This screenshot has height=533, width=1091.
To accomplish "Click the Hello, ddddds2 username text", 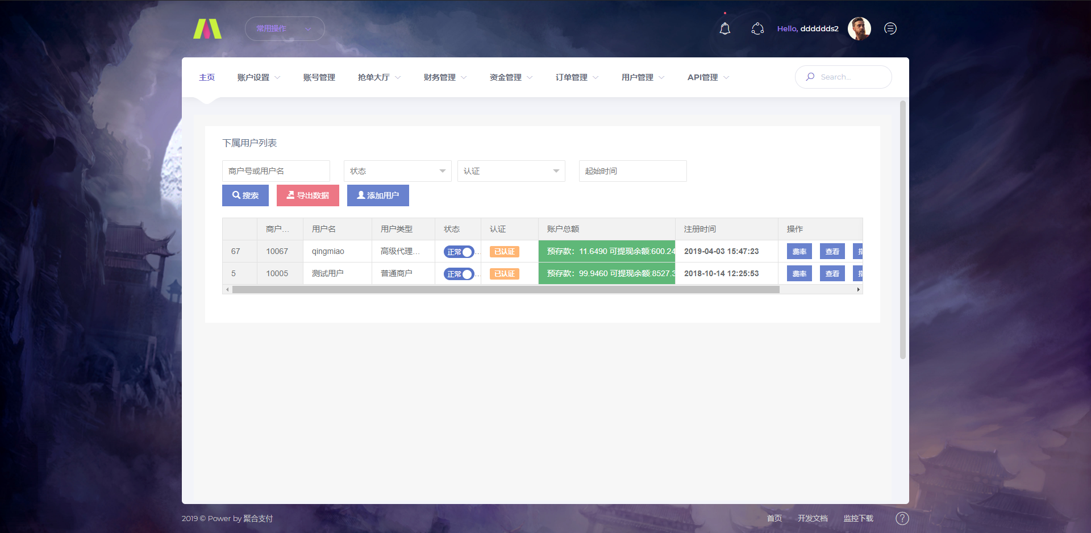I will (x=808, y=28).
